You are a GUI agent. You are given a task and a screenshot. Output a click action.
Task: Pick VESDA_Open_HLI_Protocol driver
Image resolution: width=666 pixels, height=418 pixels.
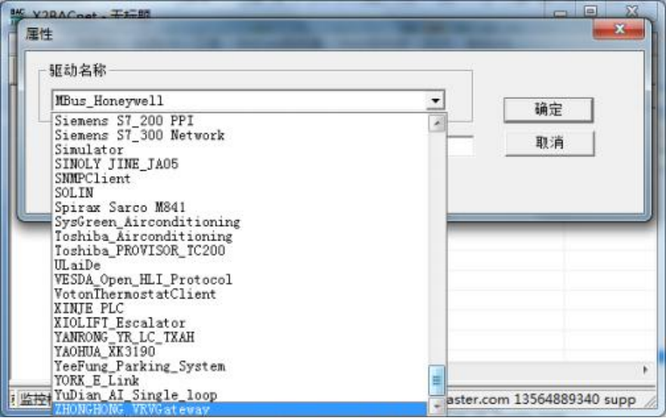pyautogui.click(x=240, y=280)
